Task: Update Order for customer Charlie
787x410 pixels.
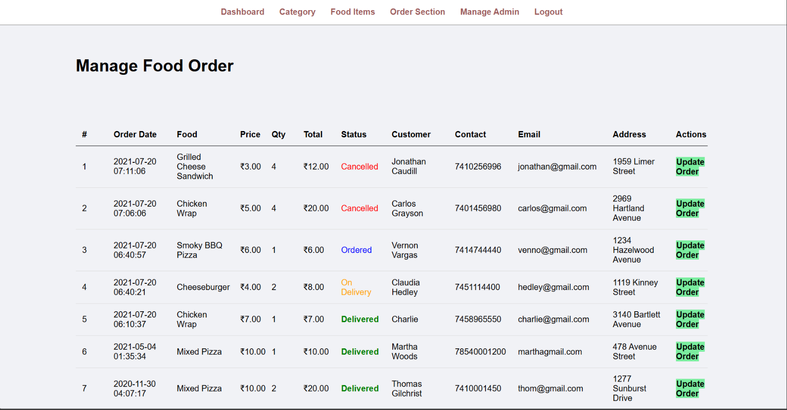Action: 690,319
